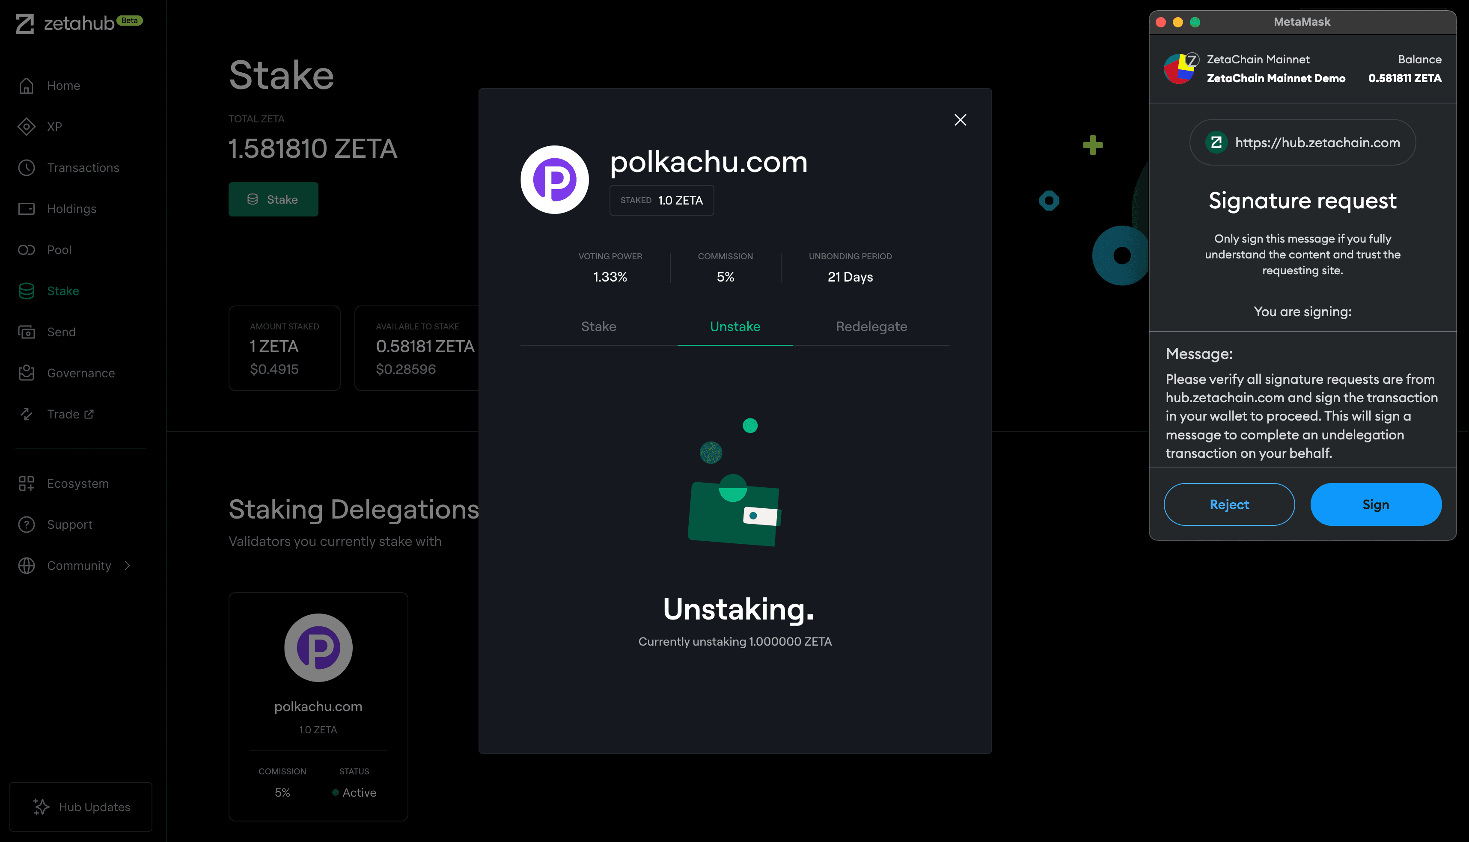Open the Pool section icon
1469x842 pixels.
27,249
